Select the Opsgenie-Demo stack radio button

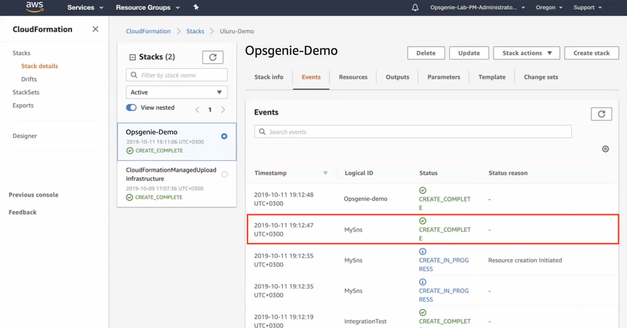point(224,136)
